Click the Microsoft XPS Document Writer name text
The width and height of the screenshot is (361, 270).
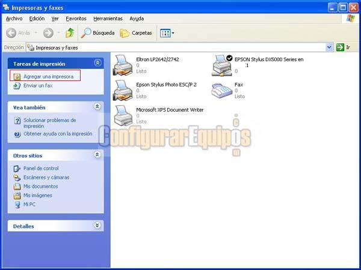tap(170, 110)
